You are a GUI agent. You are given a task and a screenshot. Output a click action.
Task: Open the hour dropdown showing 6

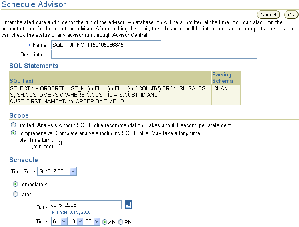pos(59,221)
